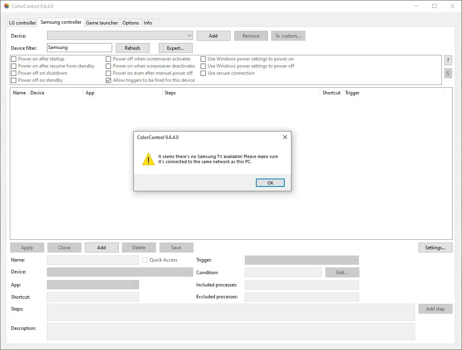Close the warning dialog with X
The image size is (462, 350).
tap(285, 137)
